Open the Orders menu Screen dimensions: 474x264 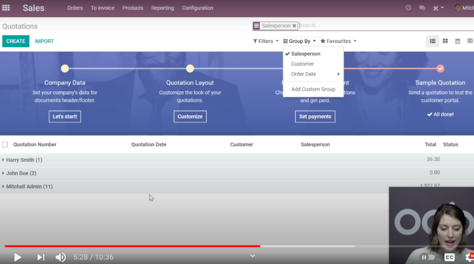click(x=75, y=8)
